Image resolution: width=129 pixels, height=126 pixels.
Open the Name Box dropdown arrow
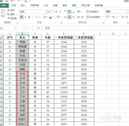click(15, 28)
